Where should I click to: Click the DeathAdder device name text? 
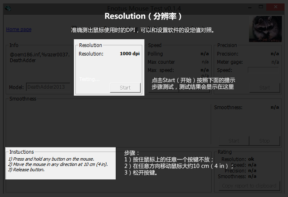pyautogui.click(x=23, y=60)
